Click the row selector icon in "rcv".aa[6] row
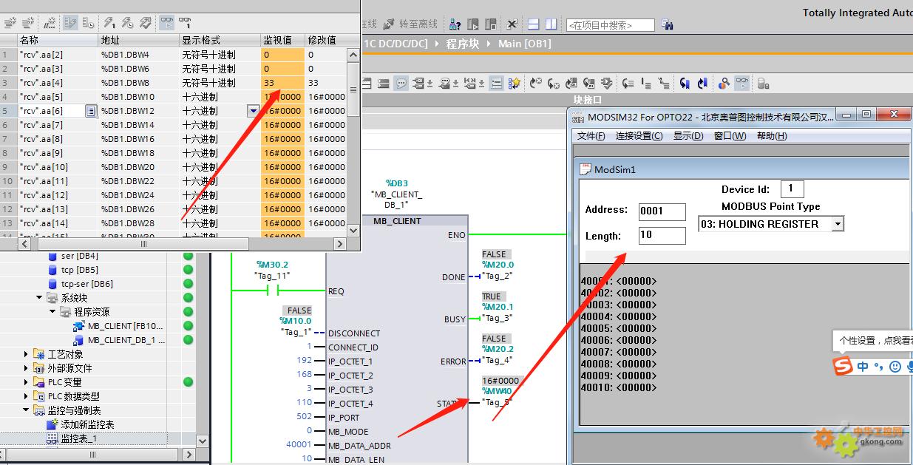 [91, 111]
